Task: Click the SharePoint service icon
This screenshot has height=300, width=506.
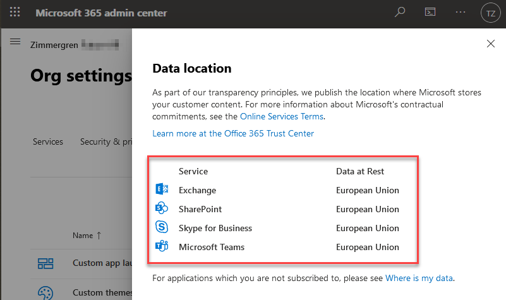Action: tap(161, 209)
